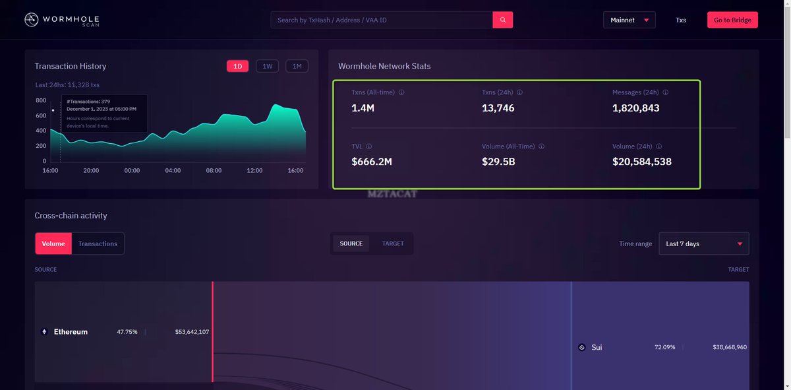
Task: Open info icon beside TVL
Action: point(368,146)
